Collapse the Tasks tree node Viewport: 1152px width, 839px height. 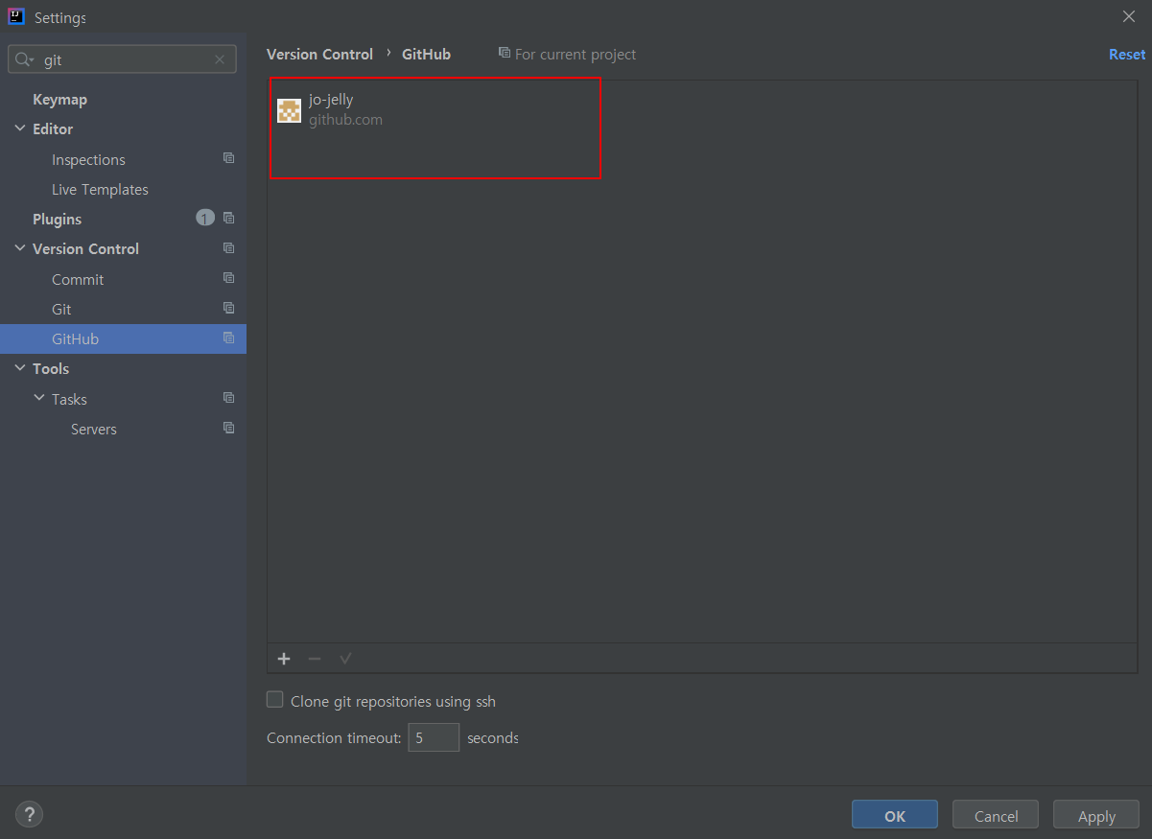pyautogui.click(x=39, y=398)
